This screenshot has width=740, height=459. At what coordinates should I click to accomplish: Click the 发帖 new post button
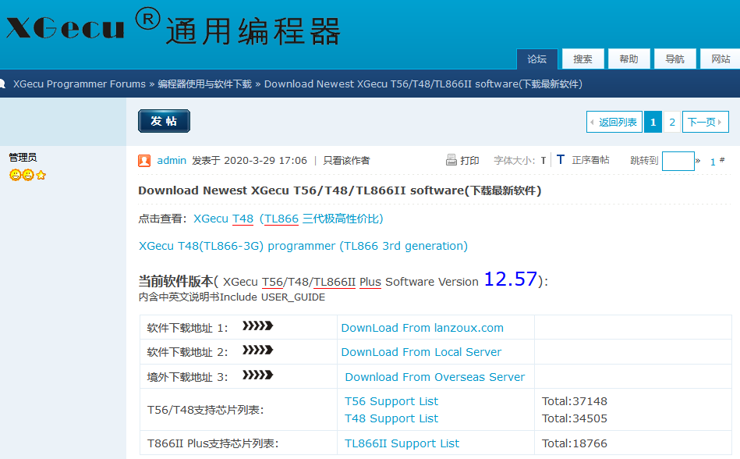tap(165, 121)
